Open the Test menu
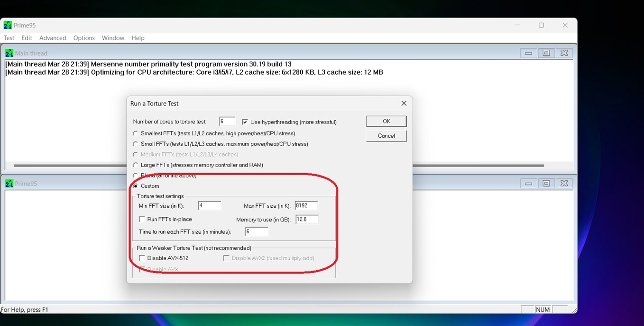644x326 pixels. click(9, 38)
